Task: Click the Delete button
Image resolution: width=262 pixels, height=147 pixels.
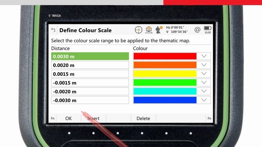Action: click(x=143, y=118)
